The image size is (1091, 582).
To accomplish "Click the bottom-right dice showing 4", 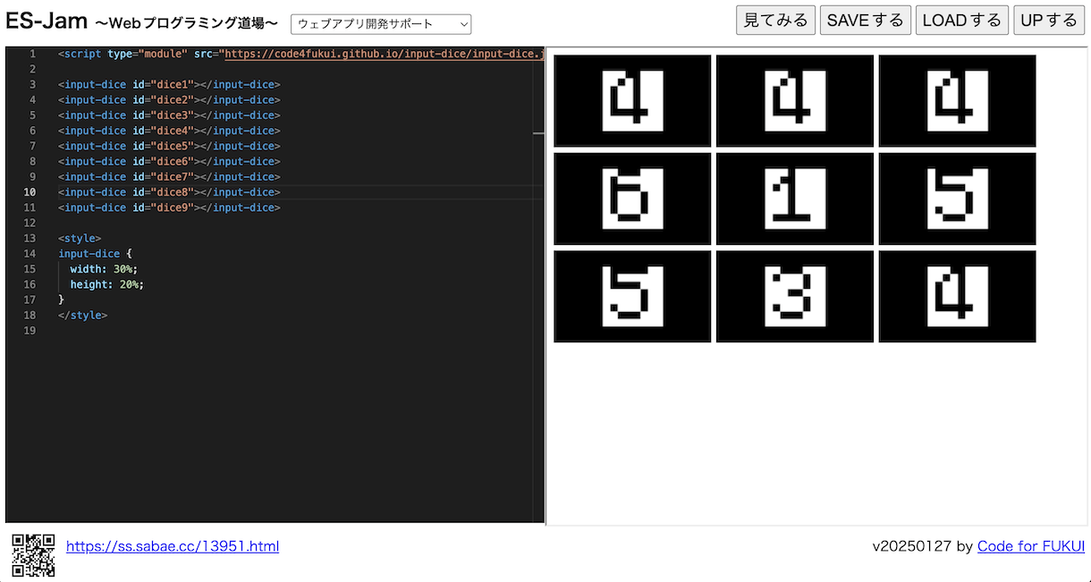I will (958, 296).
